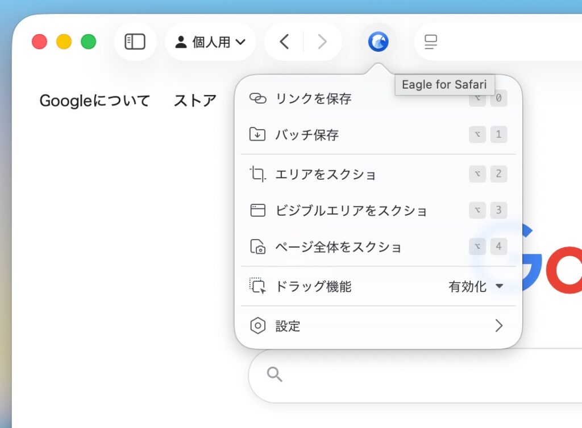Click the link icon beside リンクを保存
This screenshot has width=582, height=428.
[x=257, y=98]
